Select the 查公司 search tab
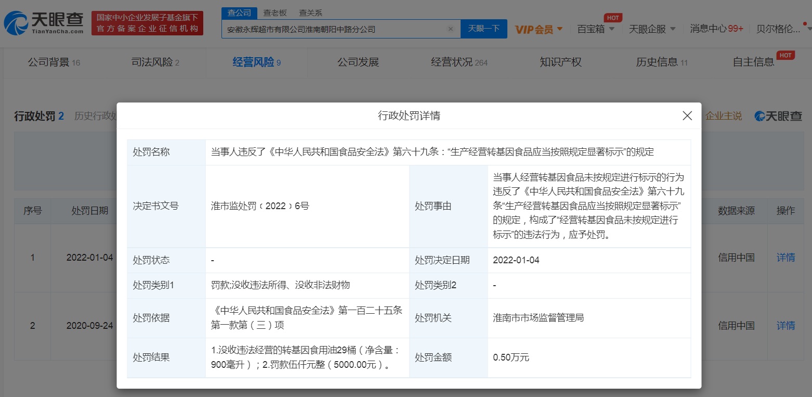Viewport: 812px width, 397px height. tap(239, 13)
